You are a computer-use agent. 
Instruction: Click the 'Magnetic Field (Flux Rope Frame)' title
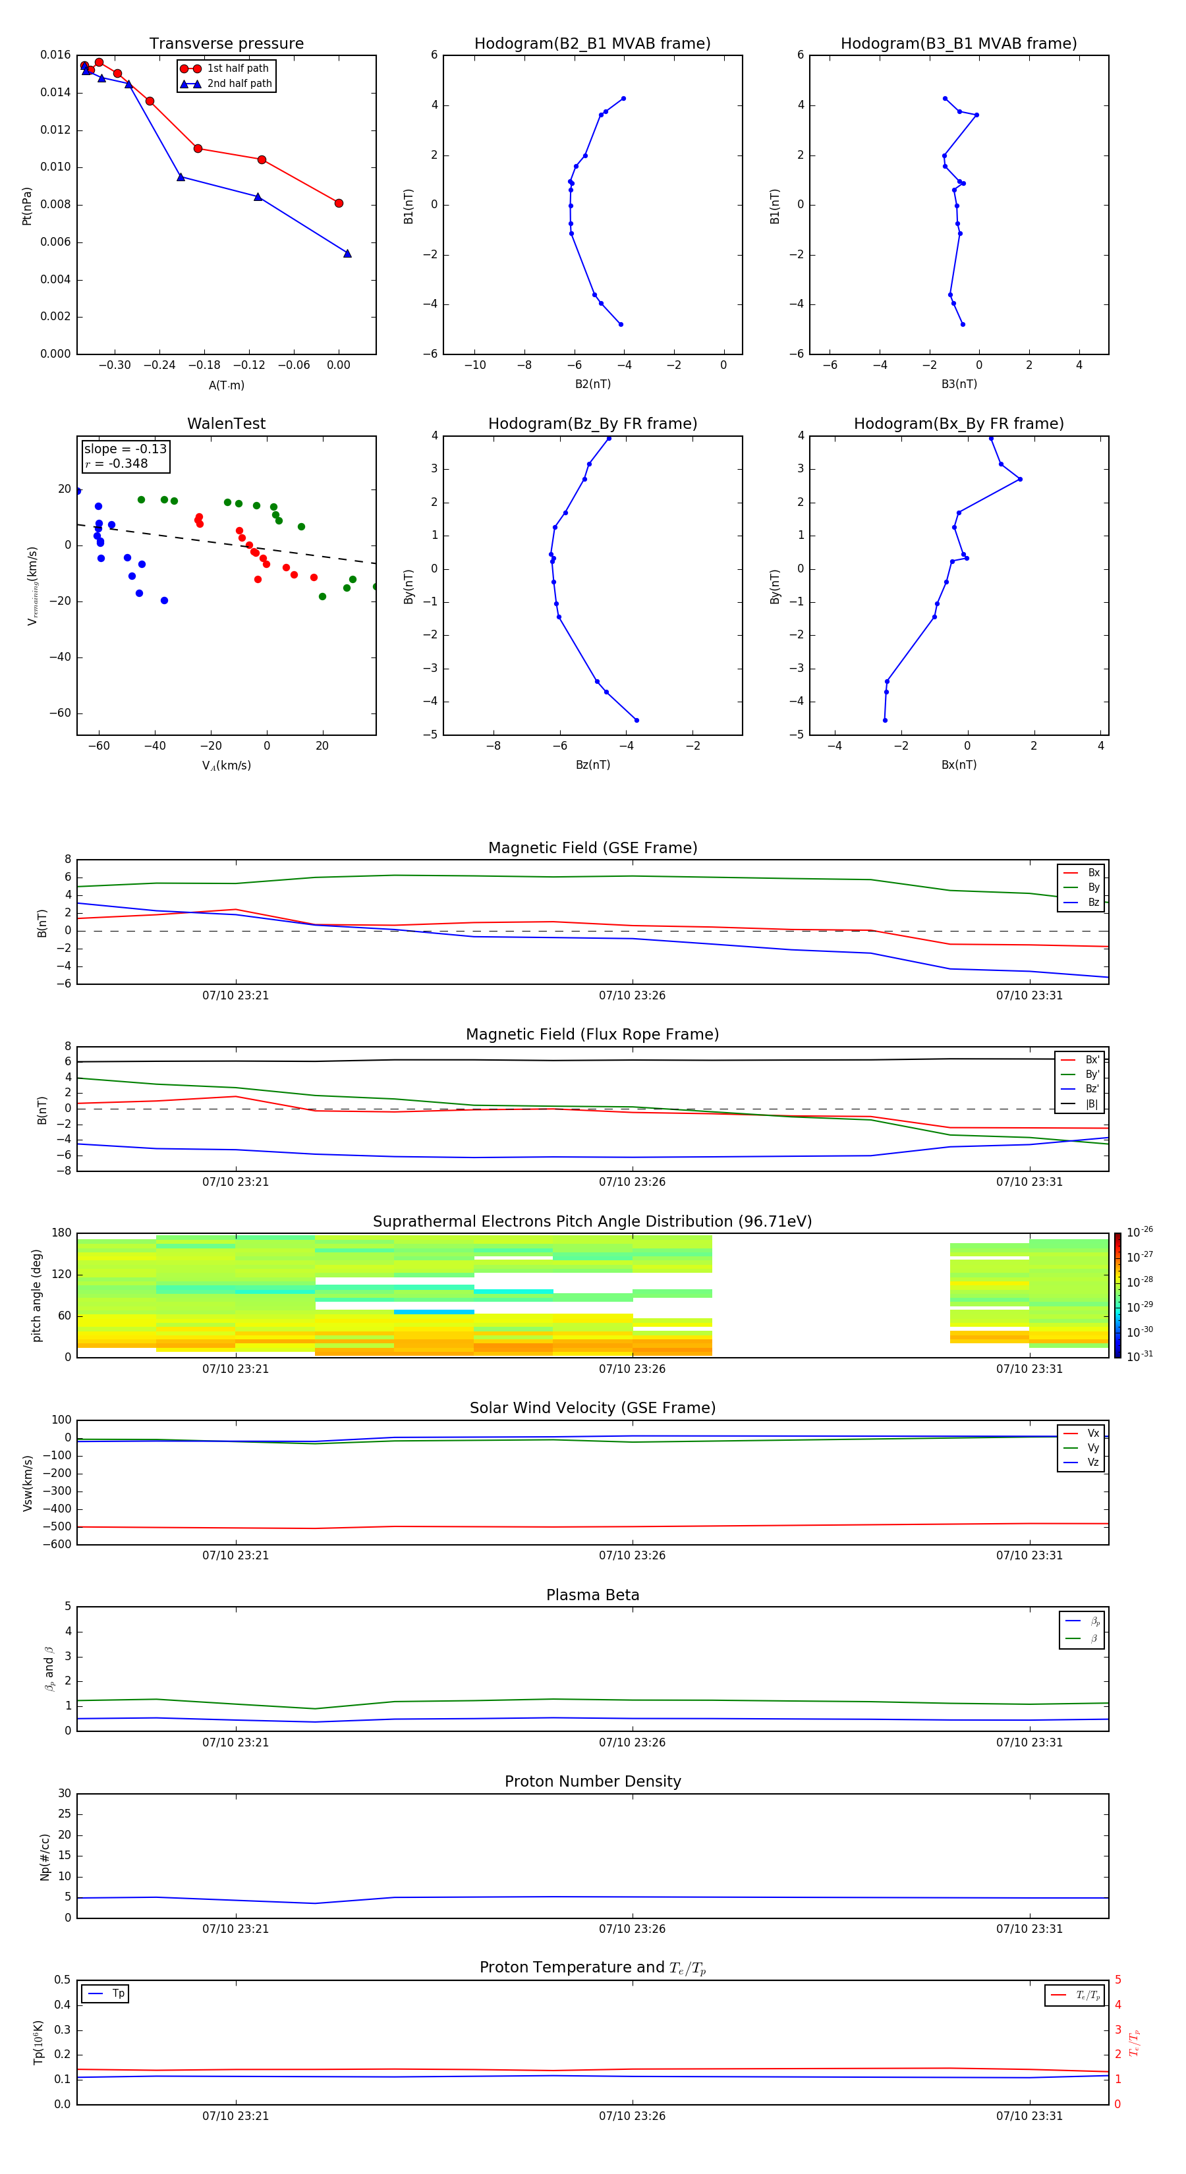592,1035
